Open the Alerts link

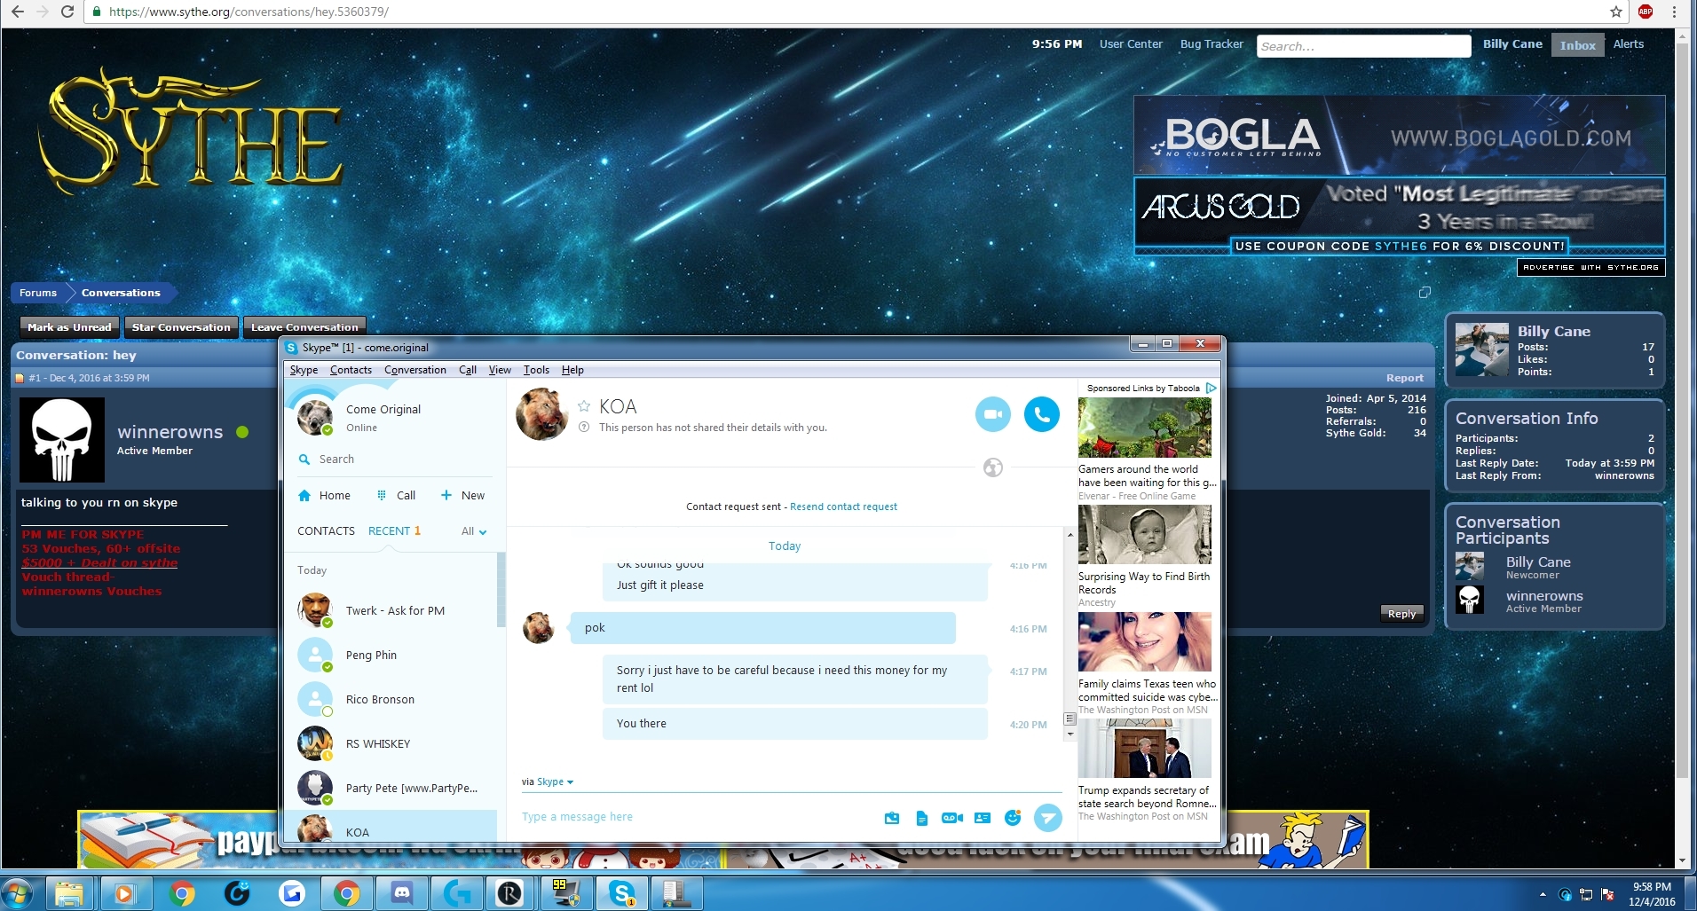[1628, 44]
